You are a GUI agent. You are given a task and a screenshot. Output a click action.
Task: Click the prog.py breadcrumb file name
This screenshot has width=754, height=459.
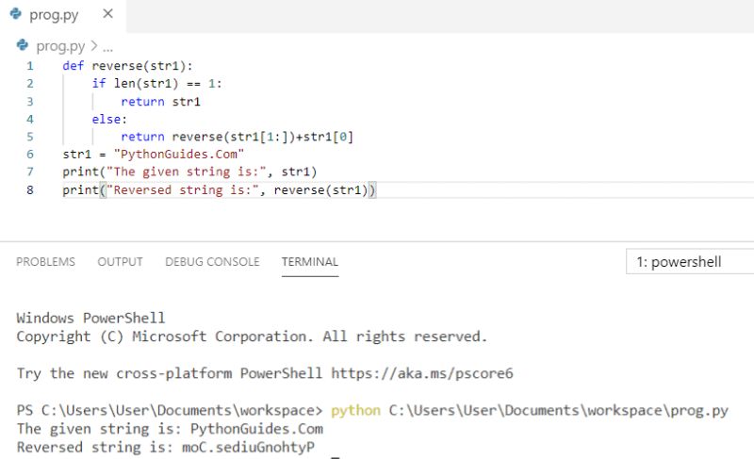pyautogui.click(x=60, y=46)
